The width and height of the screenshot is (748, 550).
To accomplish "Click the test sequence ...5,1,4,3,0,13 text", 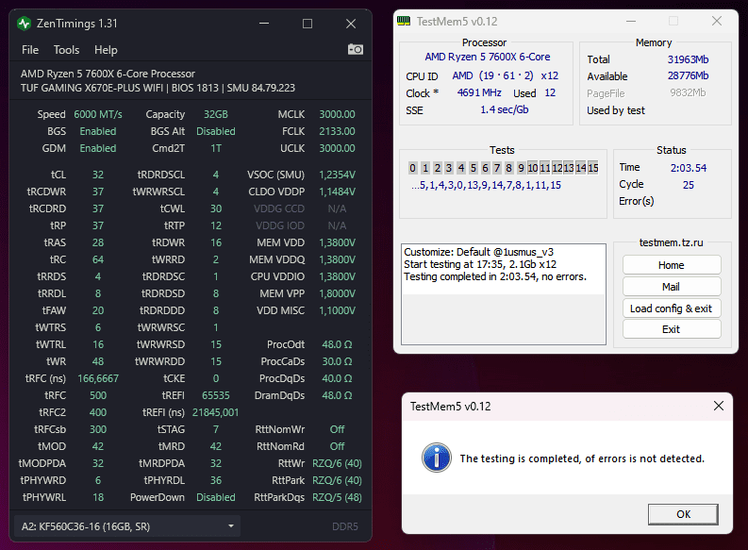I will tap(486, 185).
